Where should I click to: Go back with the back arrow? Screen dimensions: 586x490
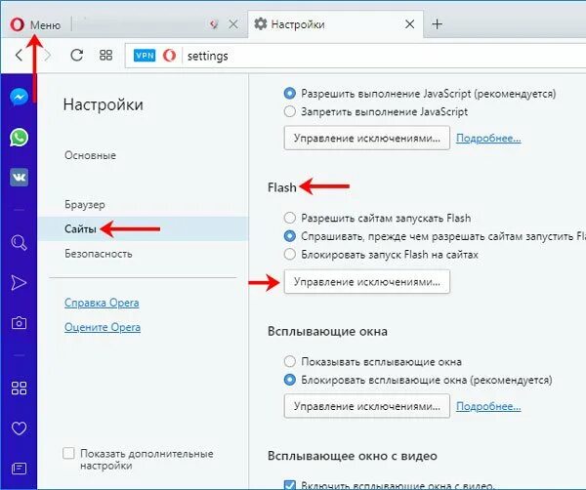point(19,56)
